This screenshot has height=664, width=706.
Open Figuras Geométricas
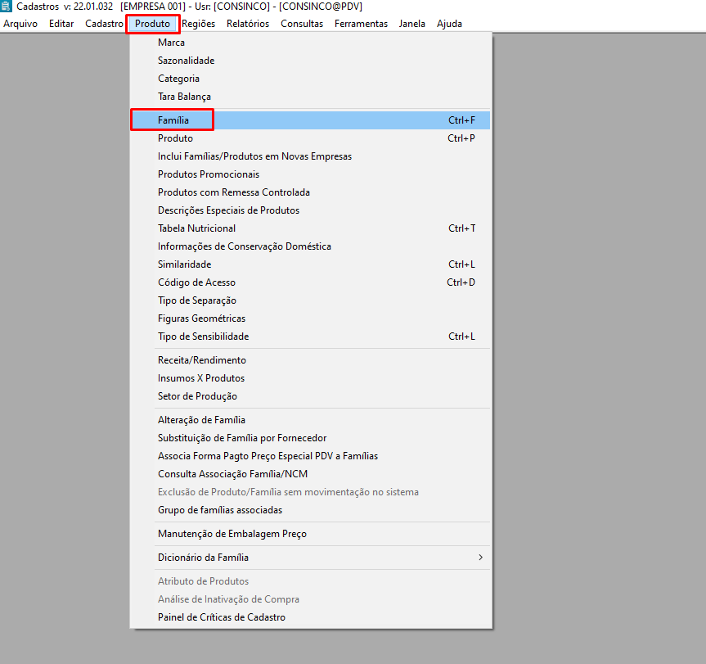310,318
